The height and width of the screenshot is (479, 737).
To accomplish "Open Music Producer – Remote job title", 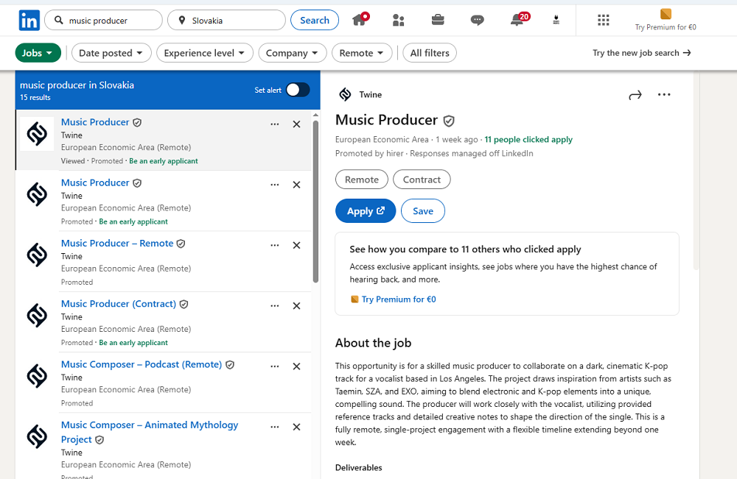I will point(117,243).
